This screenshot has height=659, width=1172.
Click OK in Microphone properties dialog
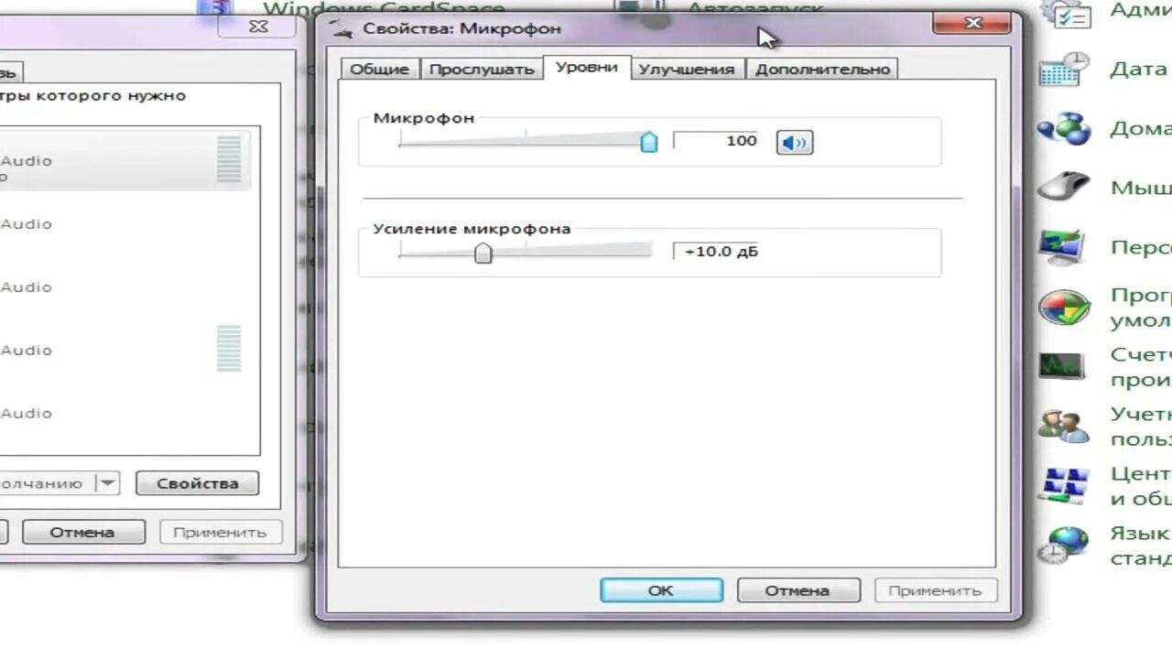click(661, 590)
